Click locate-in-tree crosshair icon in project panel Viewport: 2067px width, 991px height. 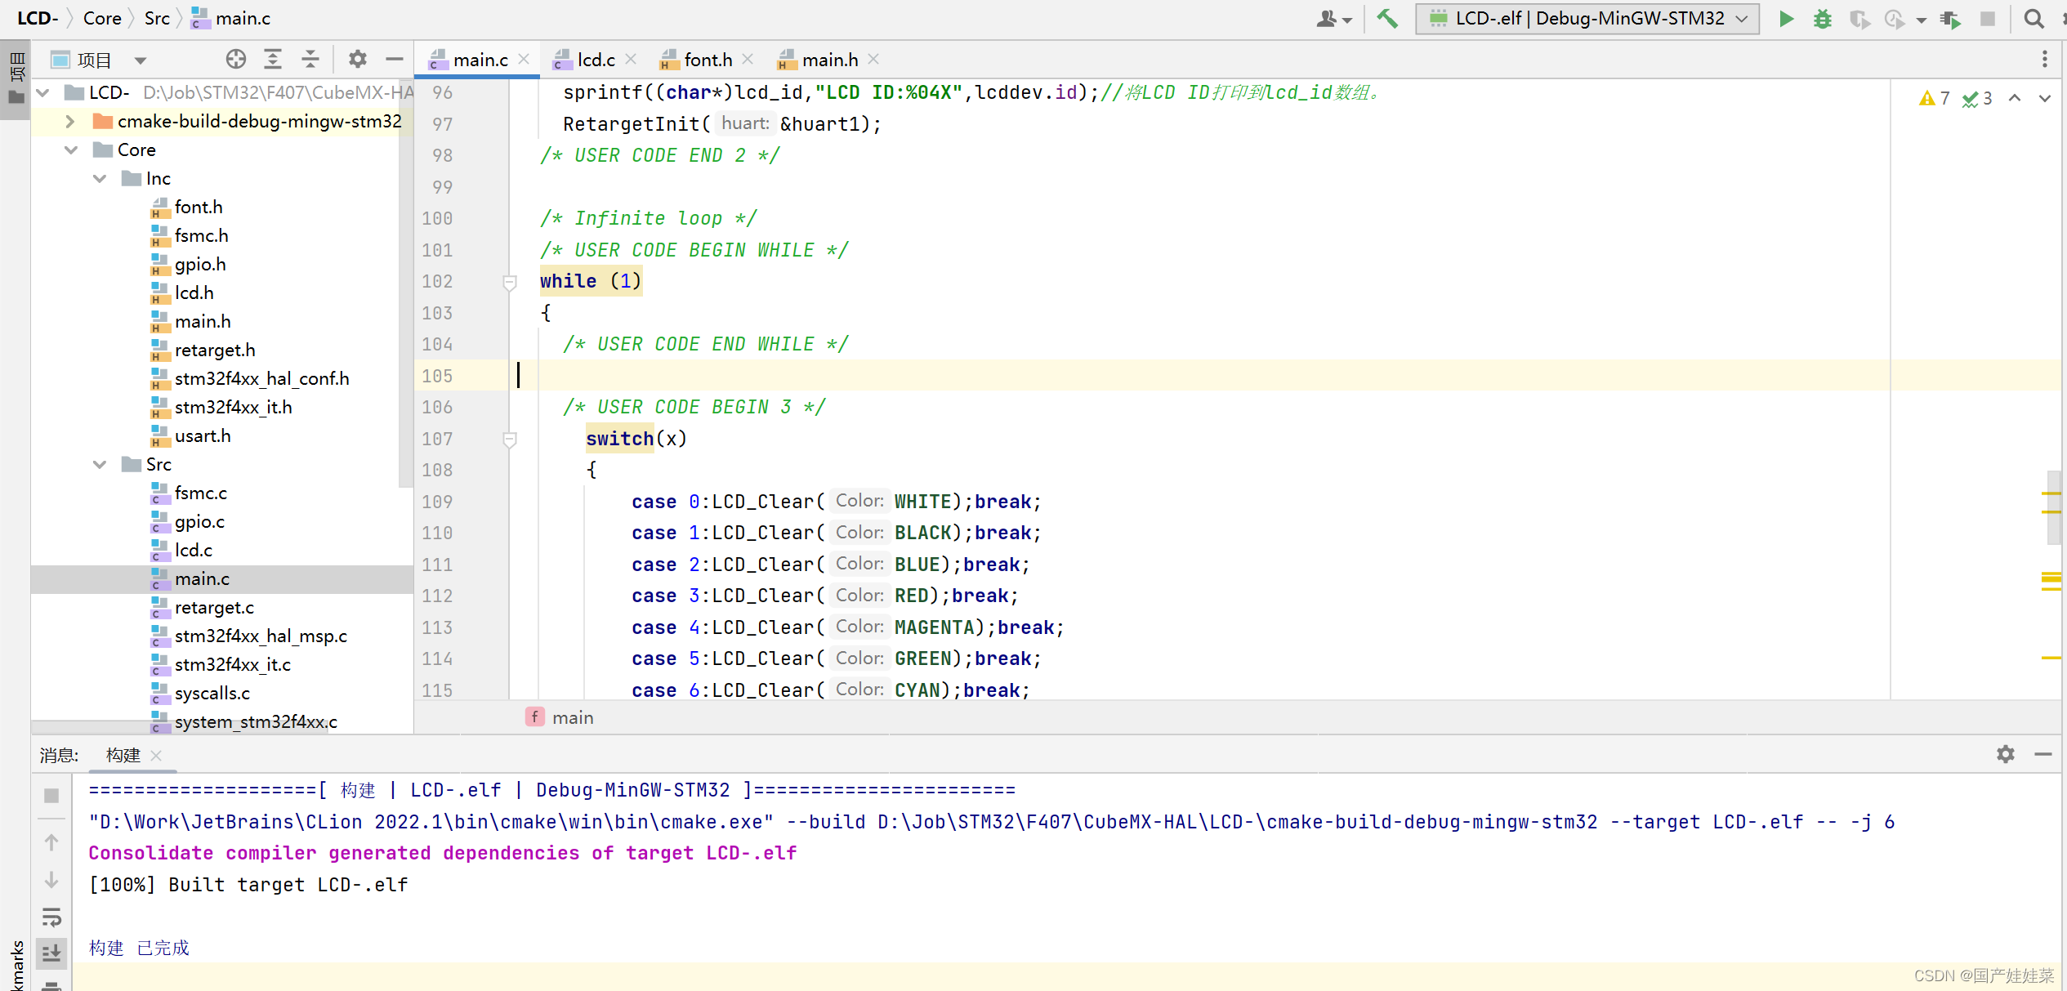click(x=236, y=59)
